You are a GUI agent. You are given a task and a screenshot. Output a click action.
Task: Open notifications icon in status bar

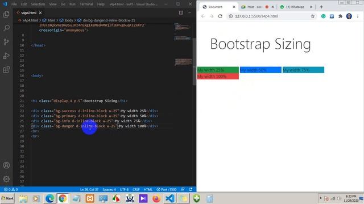tap(191, 189)
